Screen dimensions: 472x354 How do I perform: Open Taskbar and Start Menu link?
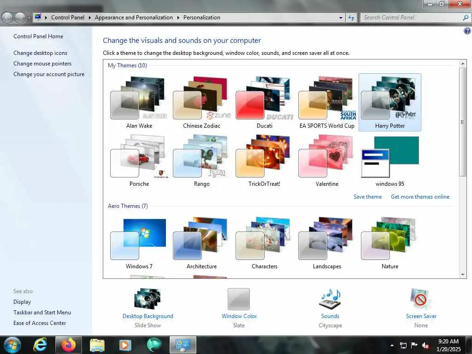[x=42, y=313]
